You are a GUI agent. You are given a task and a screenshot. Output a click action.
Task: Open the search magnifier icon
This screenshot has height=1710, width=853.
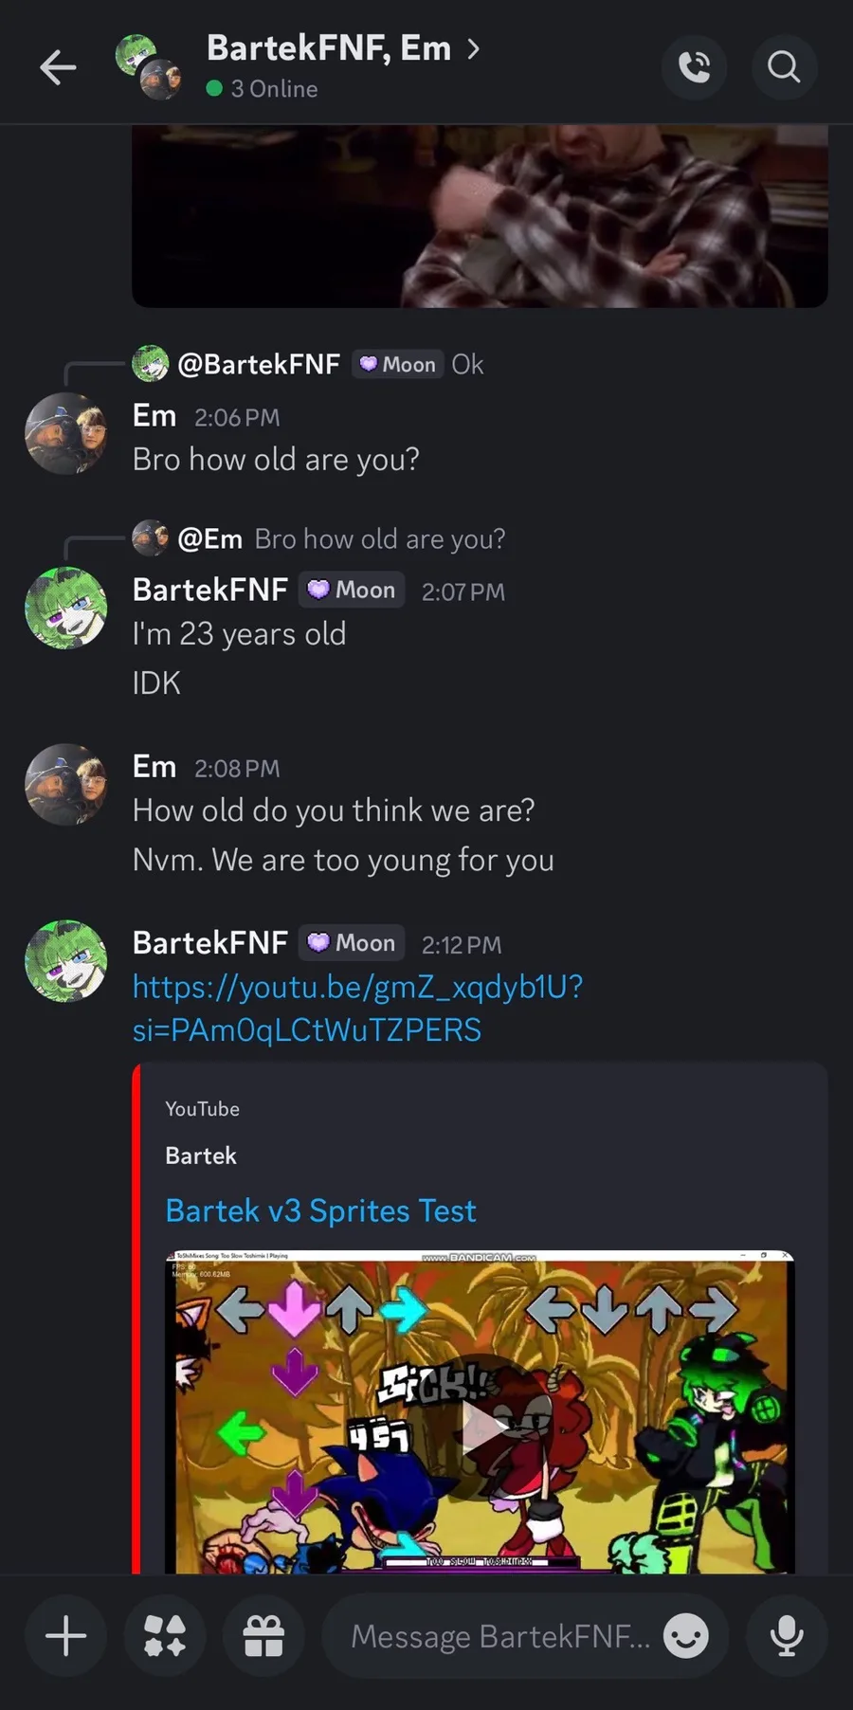pos(784,67)
